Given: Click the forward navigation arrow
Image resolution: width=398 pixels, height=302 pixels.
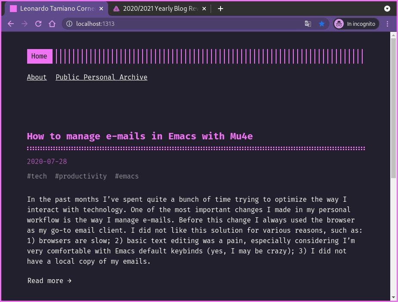Looking at the screenshot, I should click(25, 24).
